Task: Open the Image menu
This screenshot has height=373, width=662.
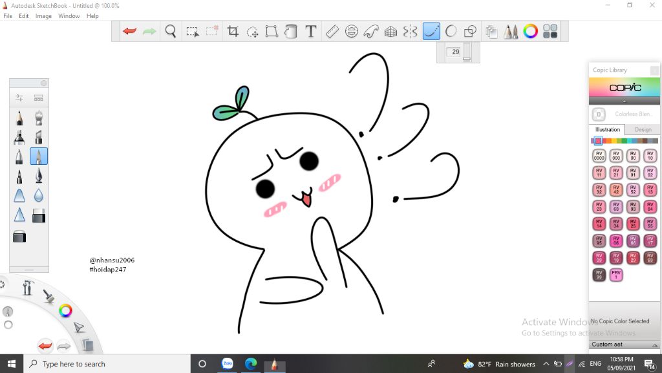Action: (x=43, y=16)
